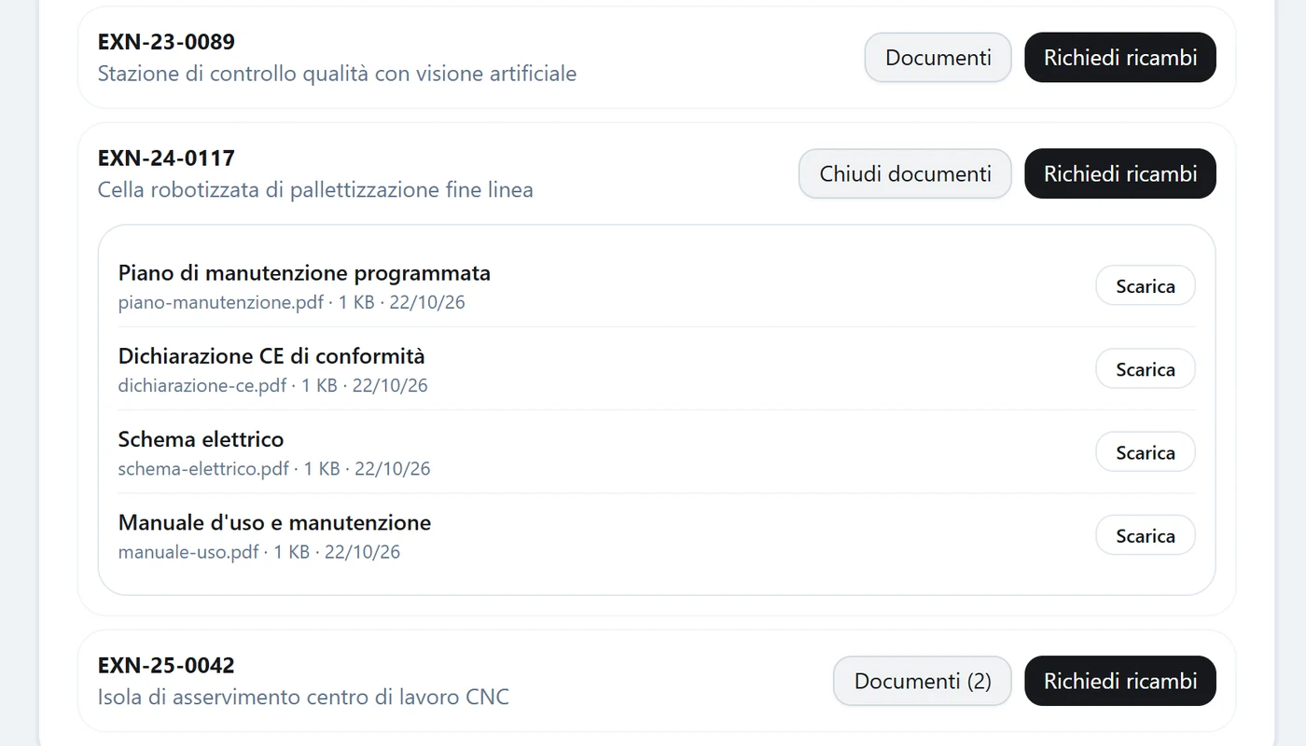Click text 'Cella robotizzata di pallettizzazione fine linea'
This screenshot has height=746, width=1306.
point(315,190)
